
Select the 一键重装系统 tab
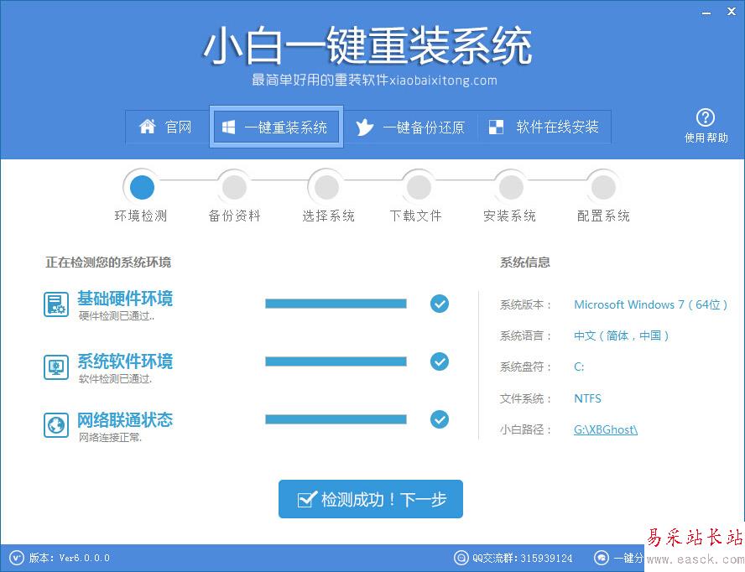276,127
